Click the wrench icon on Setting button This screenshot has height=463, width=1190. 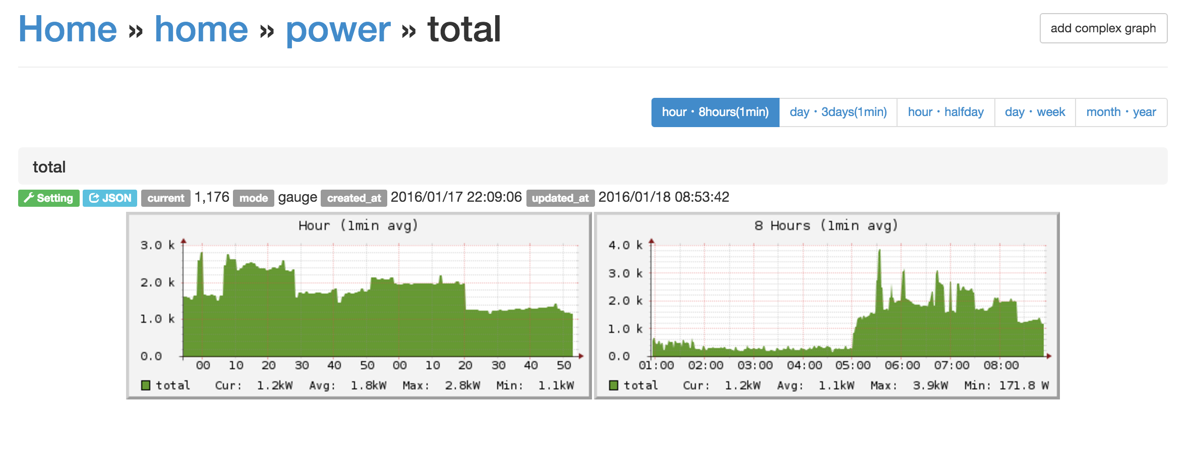(x=29, y=198)
